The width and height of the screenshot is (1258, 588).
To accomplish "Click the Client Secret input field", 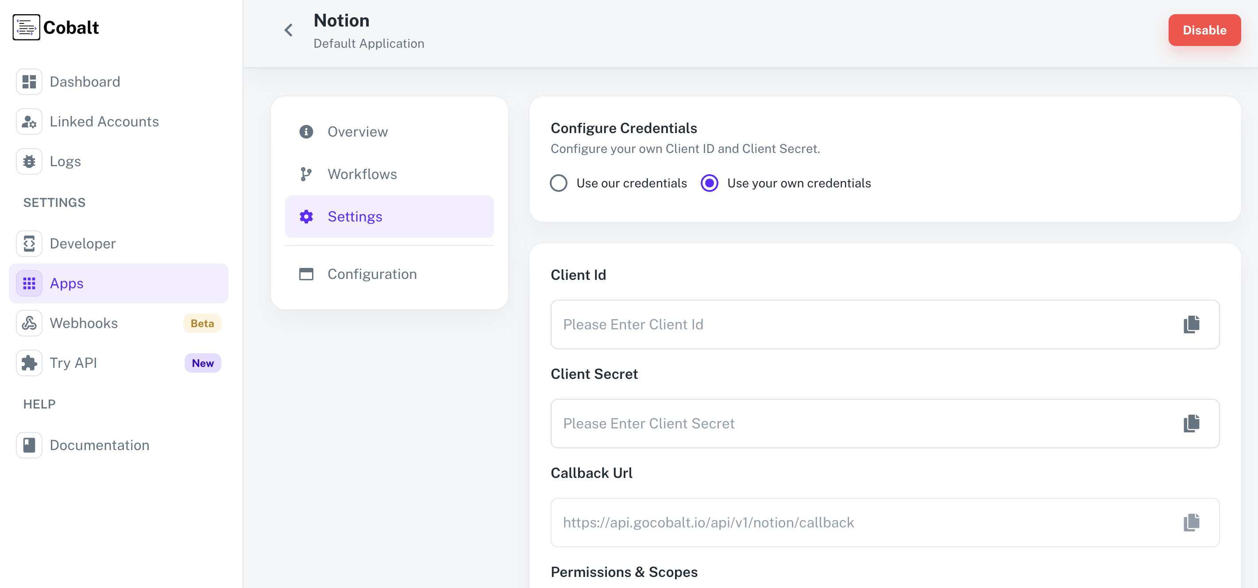I will point(830,424).
